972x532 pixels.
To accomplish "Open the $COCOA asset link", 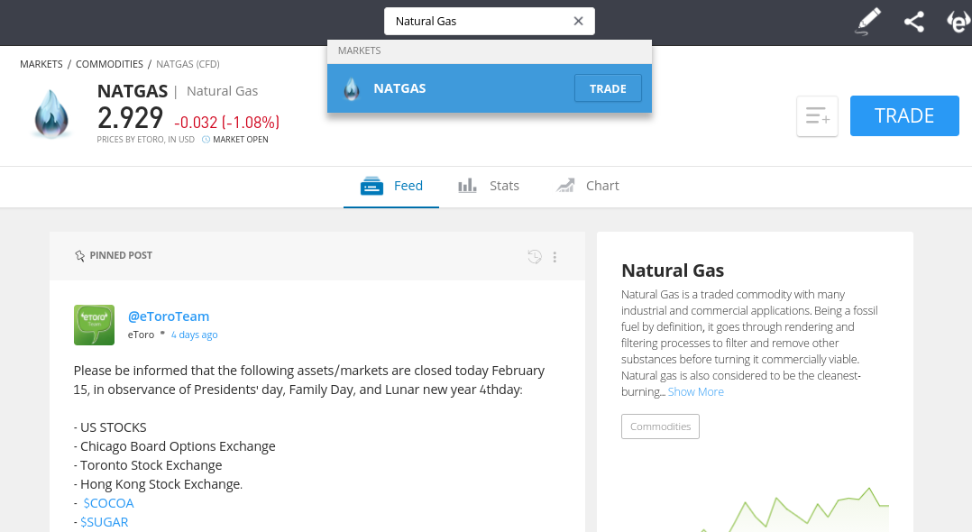I will (108, 502).
